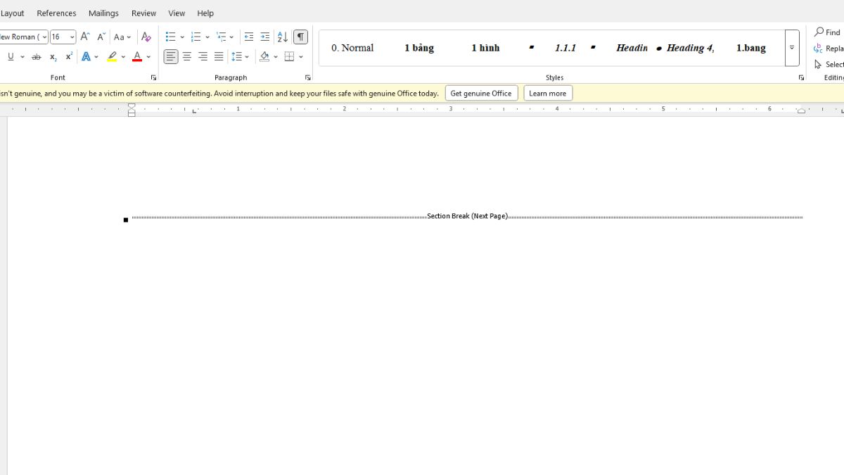Insert a bulleted list
The image size is (844, 475).
tap(170, 37)
